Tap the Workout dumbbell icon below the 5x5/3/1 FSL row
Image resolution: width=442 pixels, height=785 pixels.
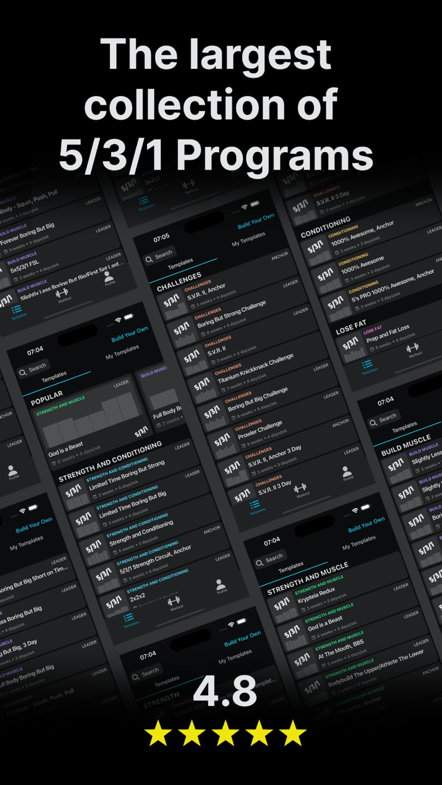[62, 295]
